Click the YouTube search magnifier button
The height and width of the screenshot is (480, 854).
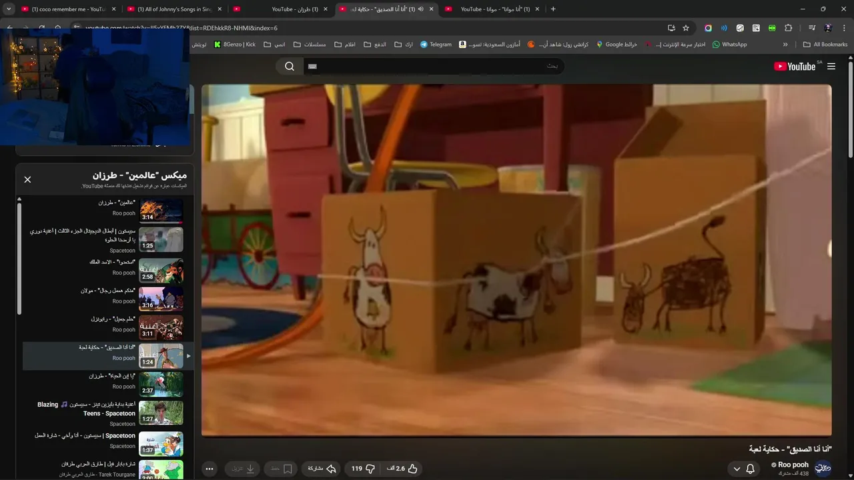290,66
